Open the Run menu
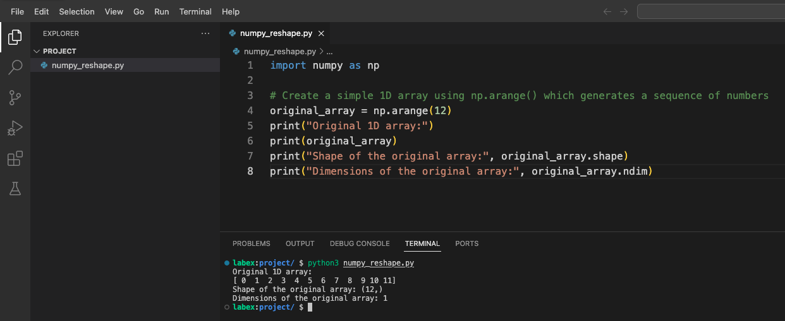Viewport: 785px width, 321px height. click(x=162, y=11)
